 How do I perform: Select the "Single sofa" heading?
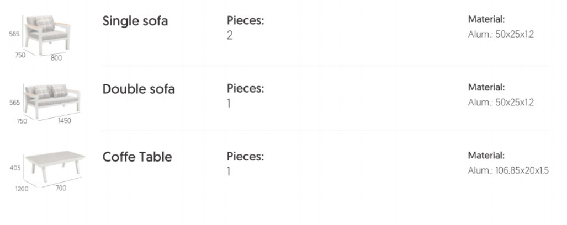135,22
